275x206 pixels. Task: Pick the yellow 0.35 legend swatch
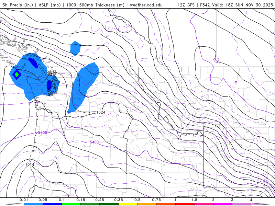[x=128, y=204]
